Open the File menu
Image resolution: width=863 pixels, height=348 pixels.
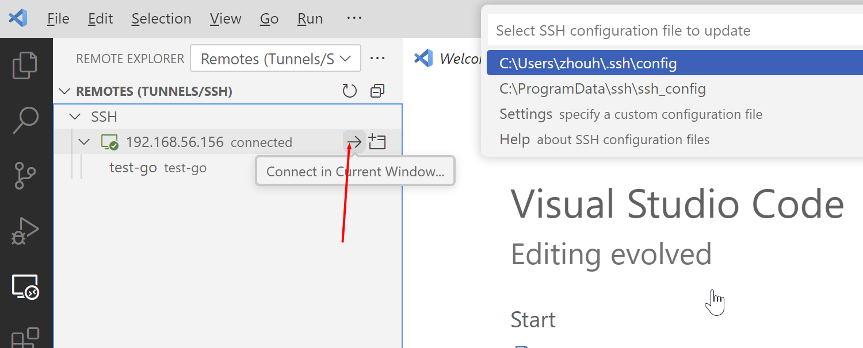coord(58,18)
